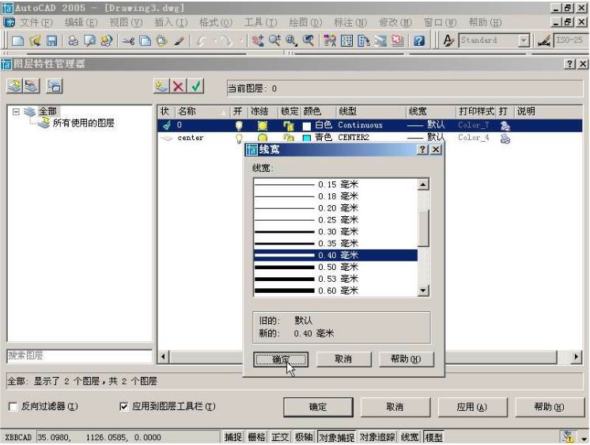Click the Text Style manager icon
This screenshot has height=445, width=590.
click(x=448, y=40)
